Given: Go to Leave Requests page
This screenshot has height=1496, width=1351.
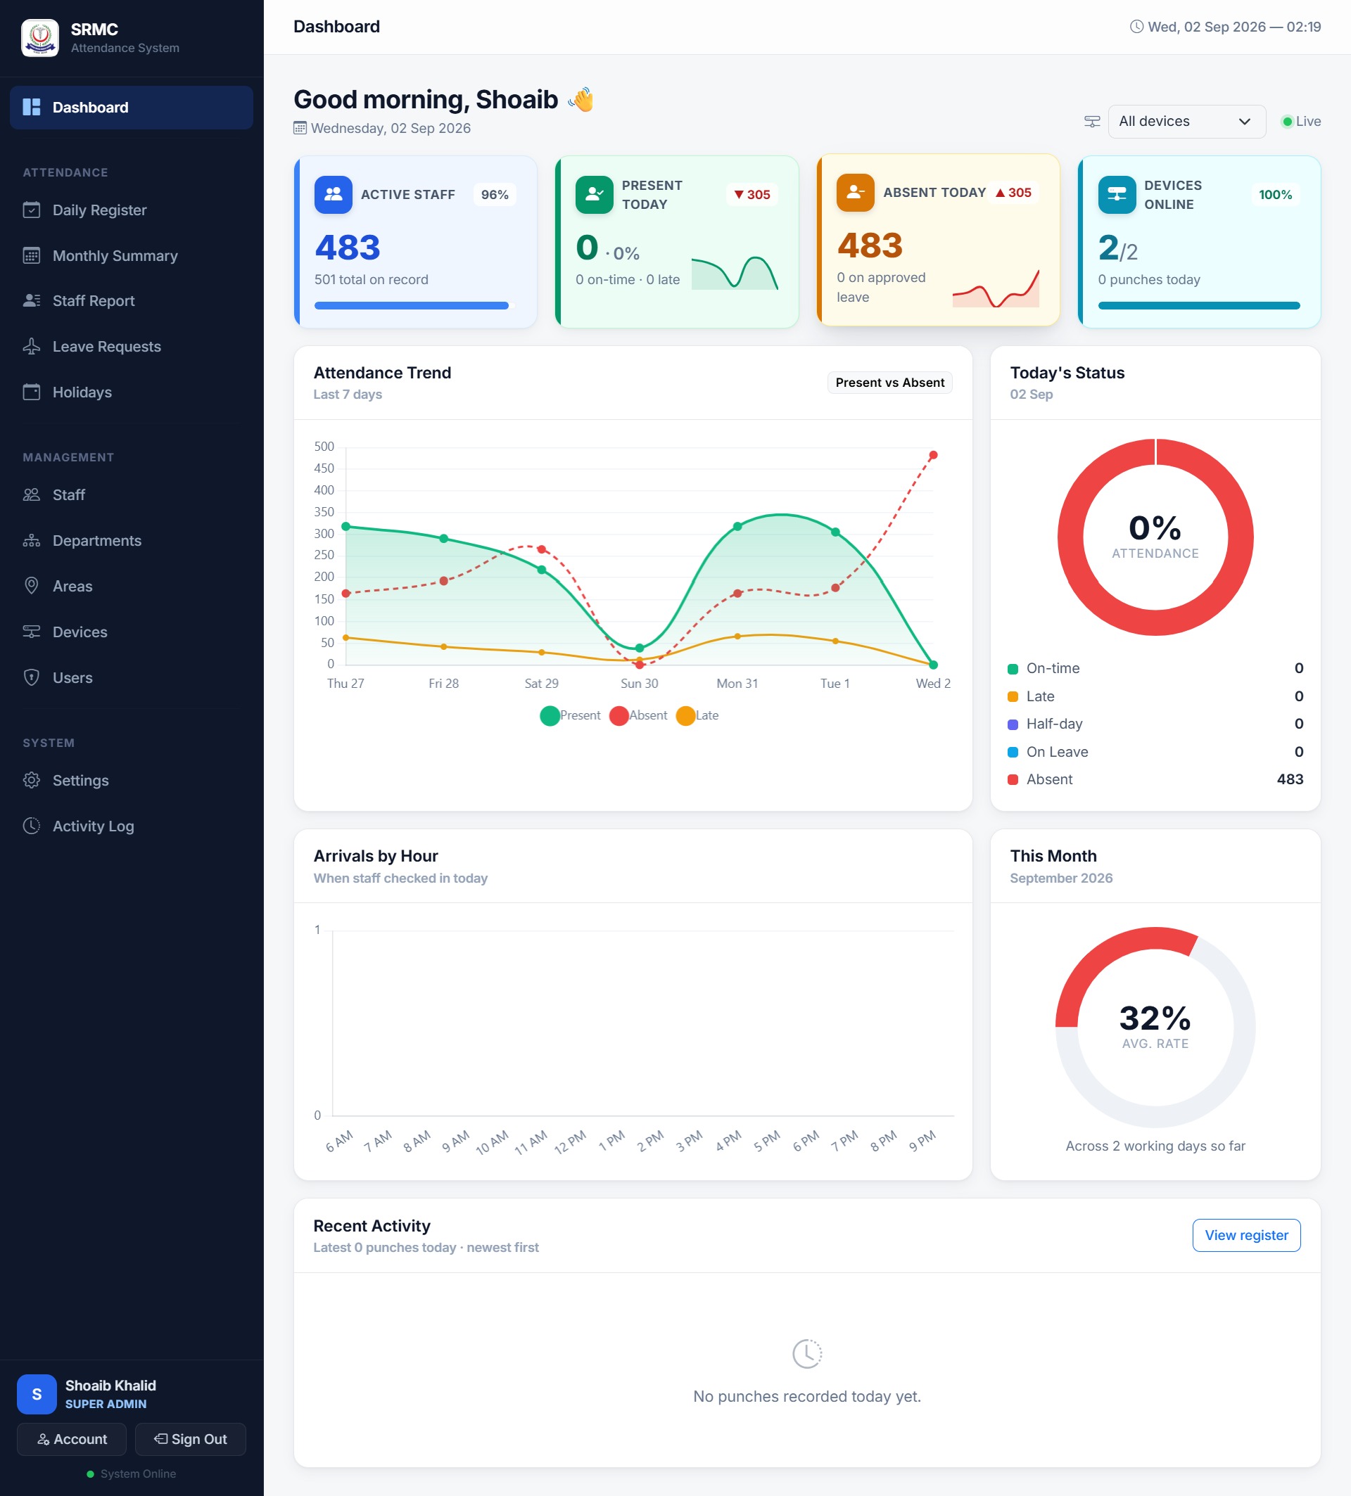Looking at the screenshot, I should click(132, 347).
